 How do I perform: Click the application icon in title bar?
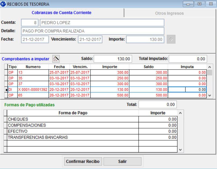pyautogui.click(x=3, y=4)
